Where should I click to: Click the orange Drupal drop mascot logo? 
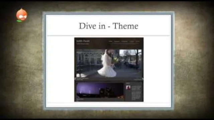click(x=21, y=15)
